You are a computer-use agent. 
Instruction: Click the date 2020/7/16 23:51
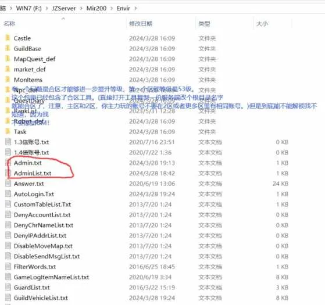point(152,142)
